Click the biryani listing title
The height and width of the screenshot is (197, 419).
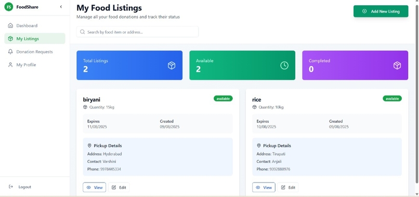point(91,100)
